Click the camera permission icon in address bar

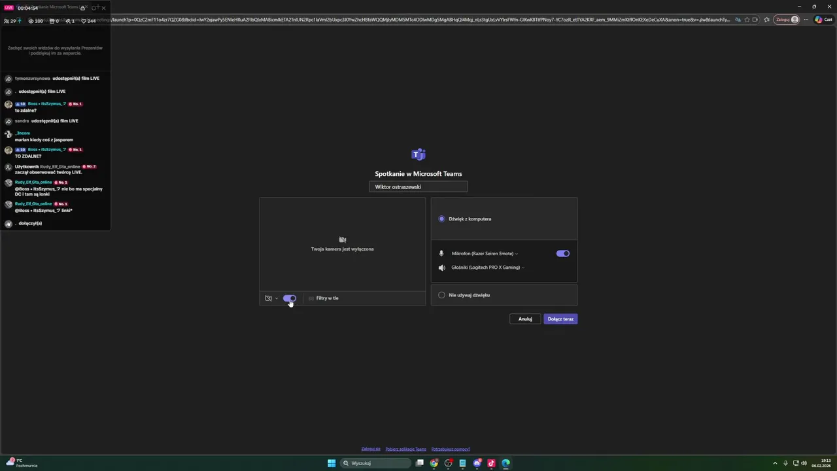point(755,20)
